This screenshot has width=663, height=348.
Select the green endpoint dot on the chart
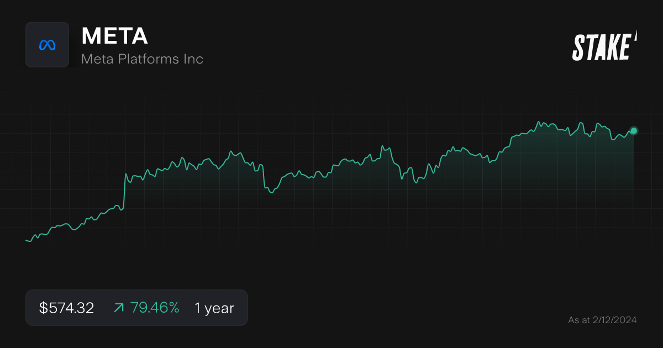(x=633, y=130)
